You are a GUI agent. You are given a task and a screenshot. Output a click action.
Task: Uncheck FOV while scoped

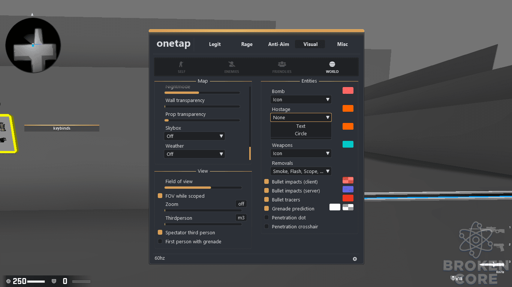(x=160, y=196)
